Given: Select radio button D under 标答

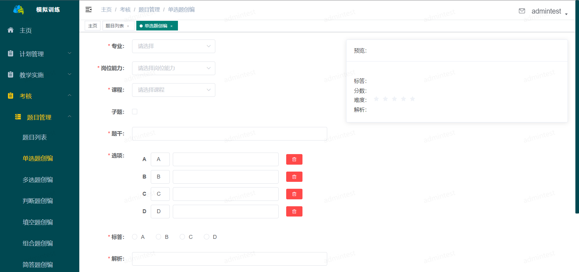Looking at the screenshot, I should pos(207,237).
